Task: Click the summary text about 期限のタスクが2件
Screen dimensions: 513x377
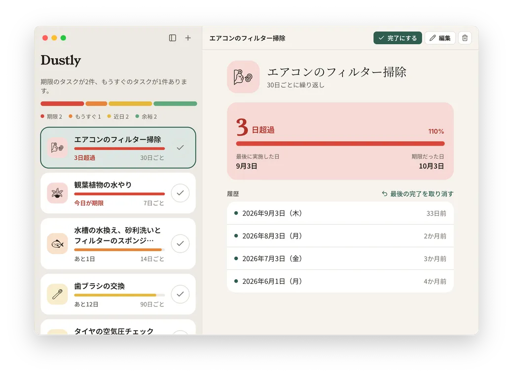Action: point(114,86)
